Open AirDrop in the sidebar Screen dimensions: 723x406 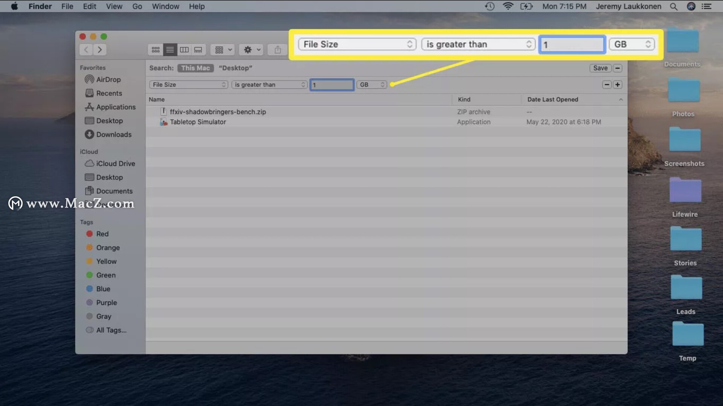pos(103,79)
